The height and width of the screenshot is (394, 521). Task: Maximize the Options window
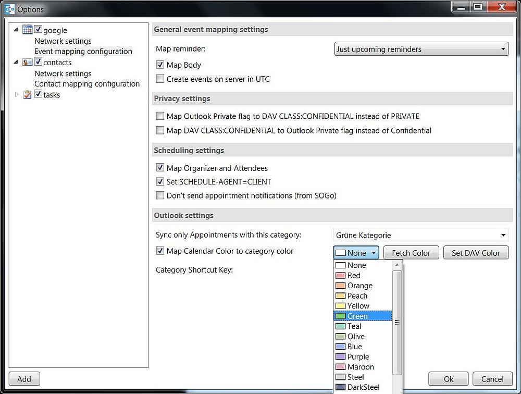pos(478,7)
